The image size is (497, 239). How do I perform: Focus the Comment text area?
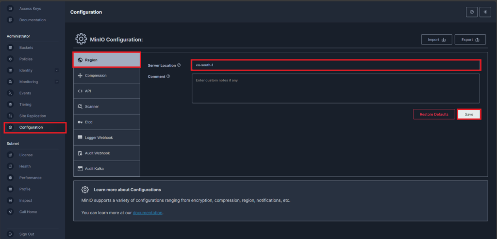[x=335, y=89]
